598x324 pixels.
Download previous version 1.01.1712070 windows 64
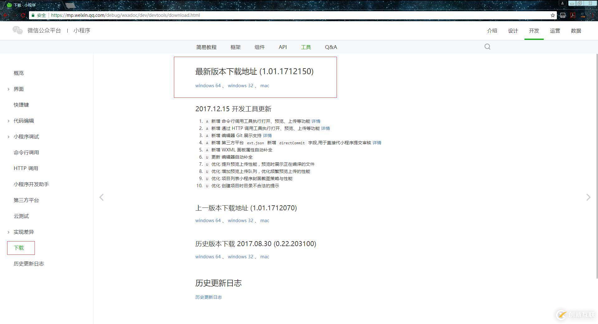208,221
